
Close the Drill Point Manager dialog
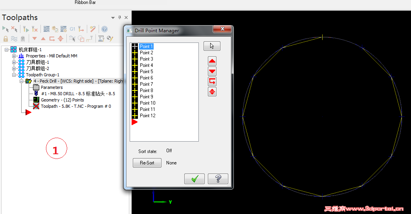coord(222,29)
